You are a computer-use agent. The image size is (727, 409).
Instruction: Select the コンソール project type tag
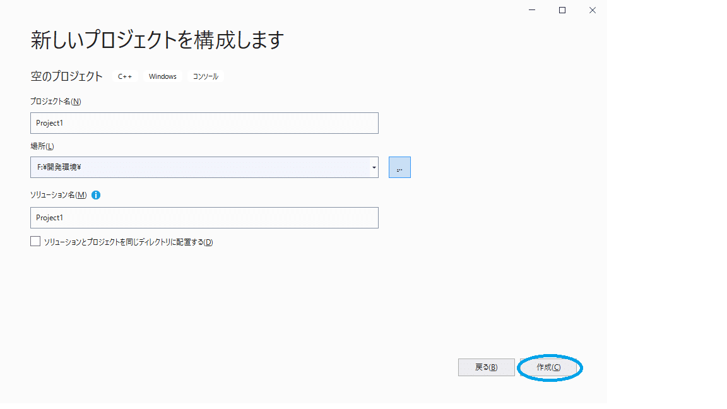[204, 76]
